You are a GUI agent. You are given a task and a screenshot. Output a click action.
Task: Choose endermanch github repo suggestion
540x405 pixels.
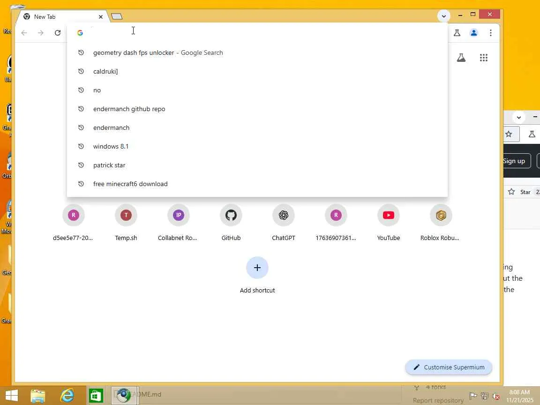pos(257,109)
